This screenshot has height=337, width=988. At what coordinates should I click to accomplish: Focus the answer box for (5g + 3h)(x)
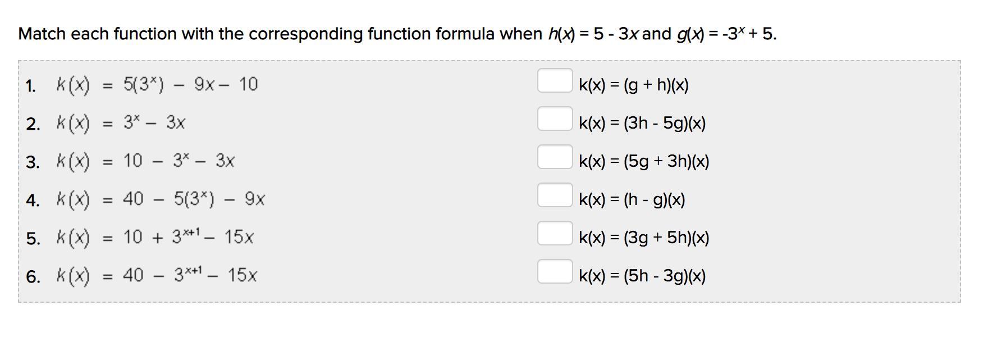point(555,157)
